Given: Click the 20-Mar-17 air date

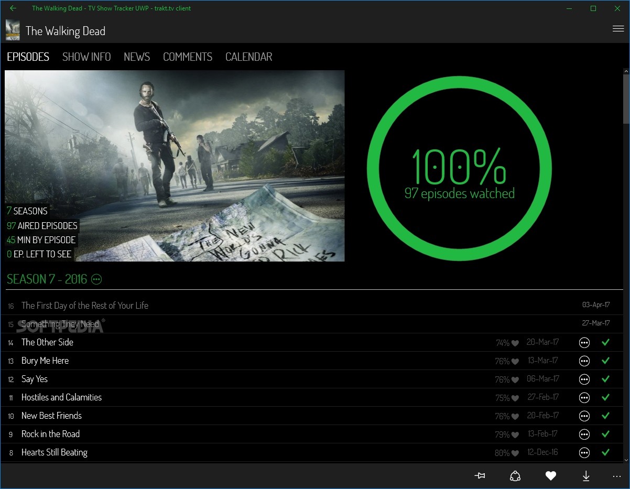Looking at the screenshot, I should [542, 342].
